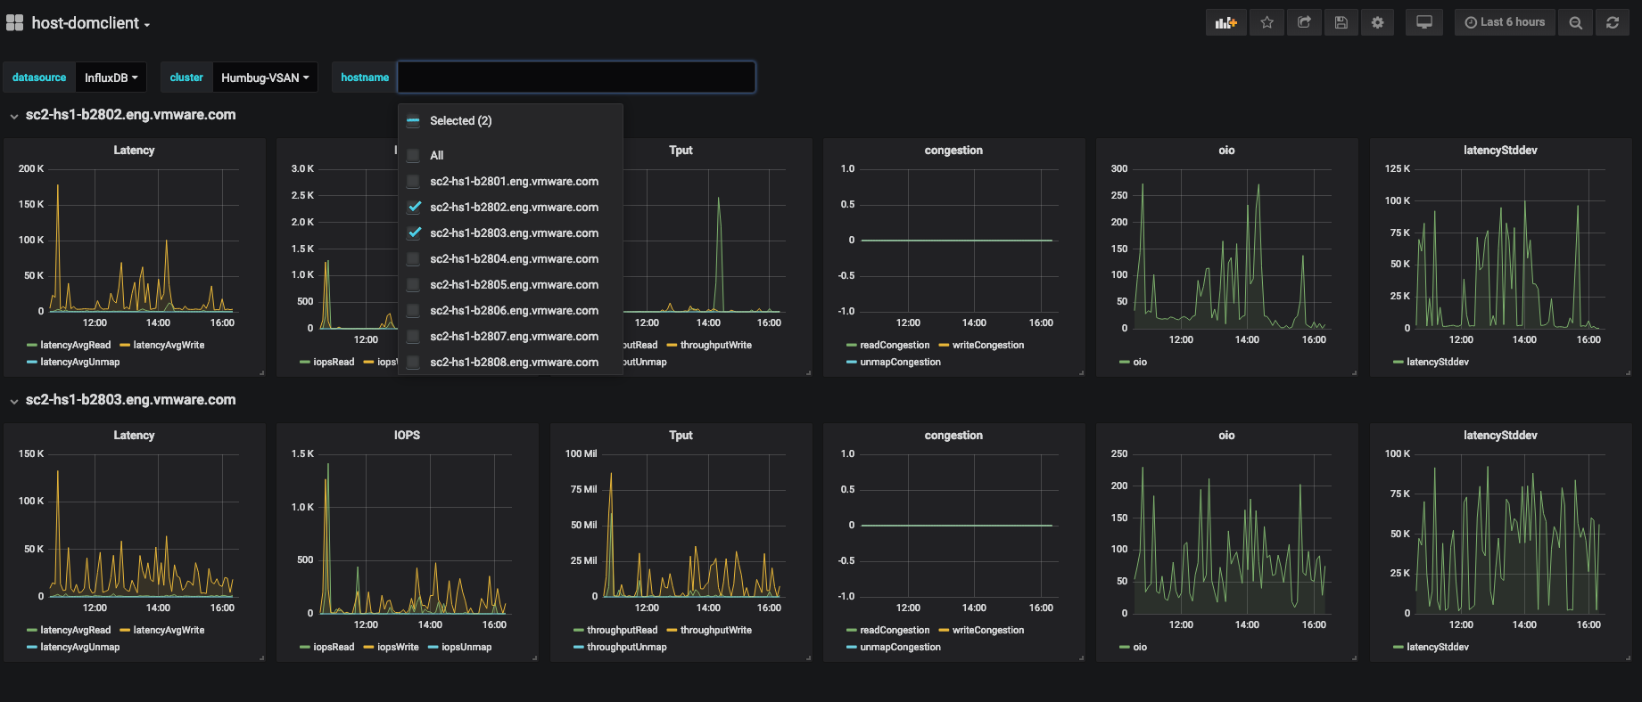Open Latency panel menu in b2802 row
This screenshot has height=702, width=1642.
pos(134,151)
